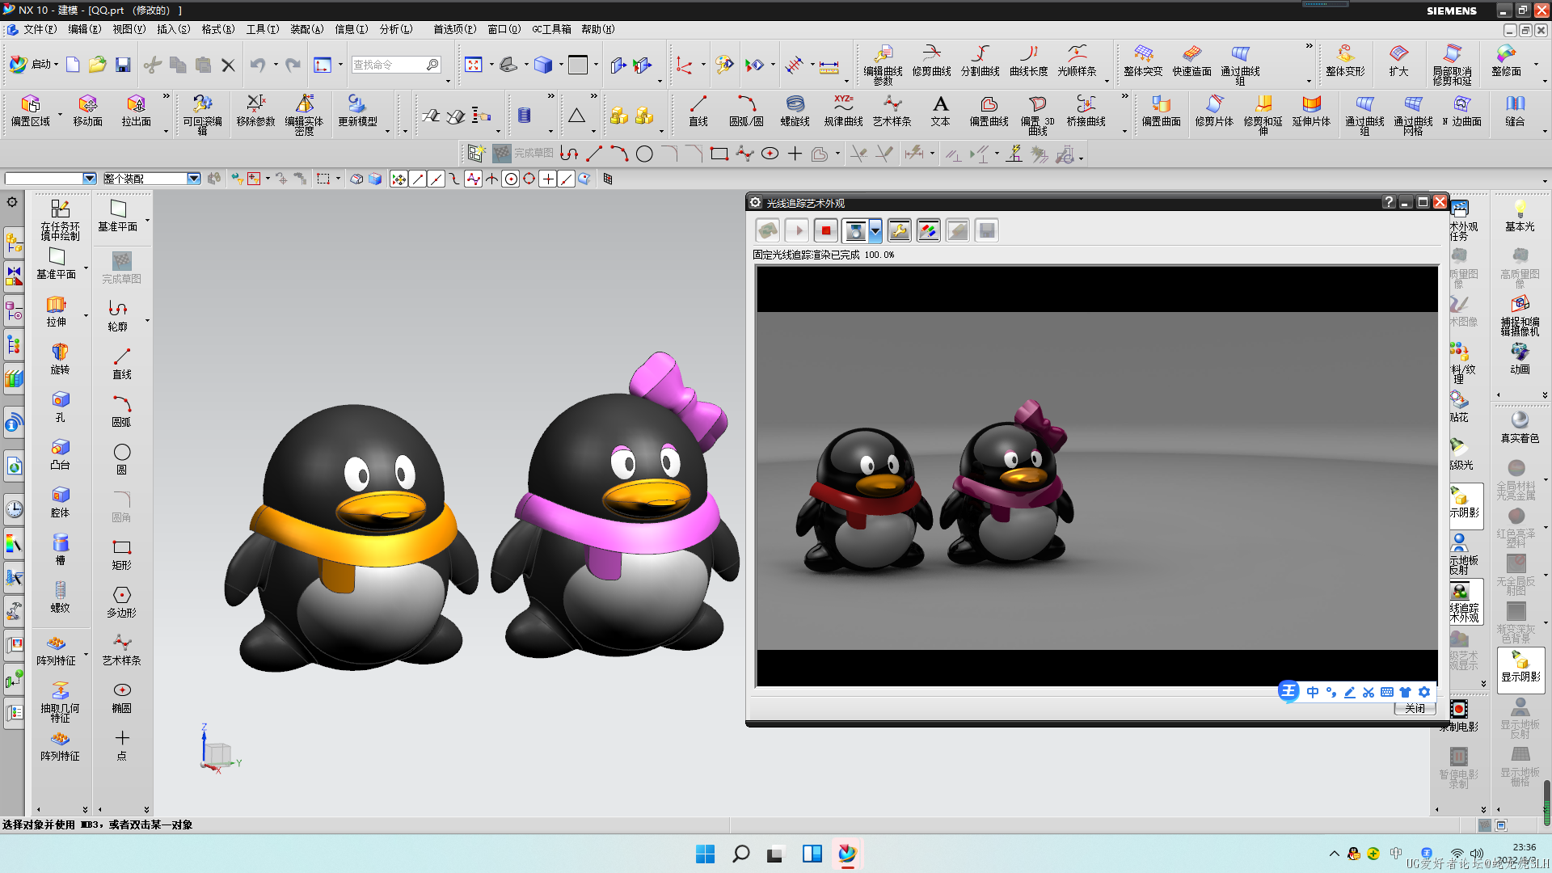The image size is (1552, 873).
Task: Select the 孔 (Hole) feature tool
Action: 60,407
